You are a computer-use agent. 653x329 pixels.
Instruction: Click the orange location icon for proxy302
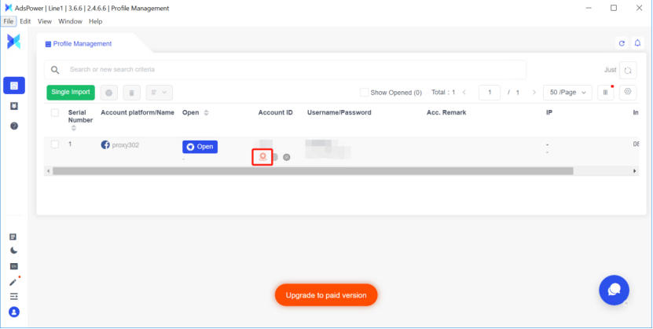pyautogui.click(x=262, y=157)
